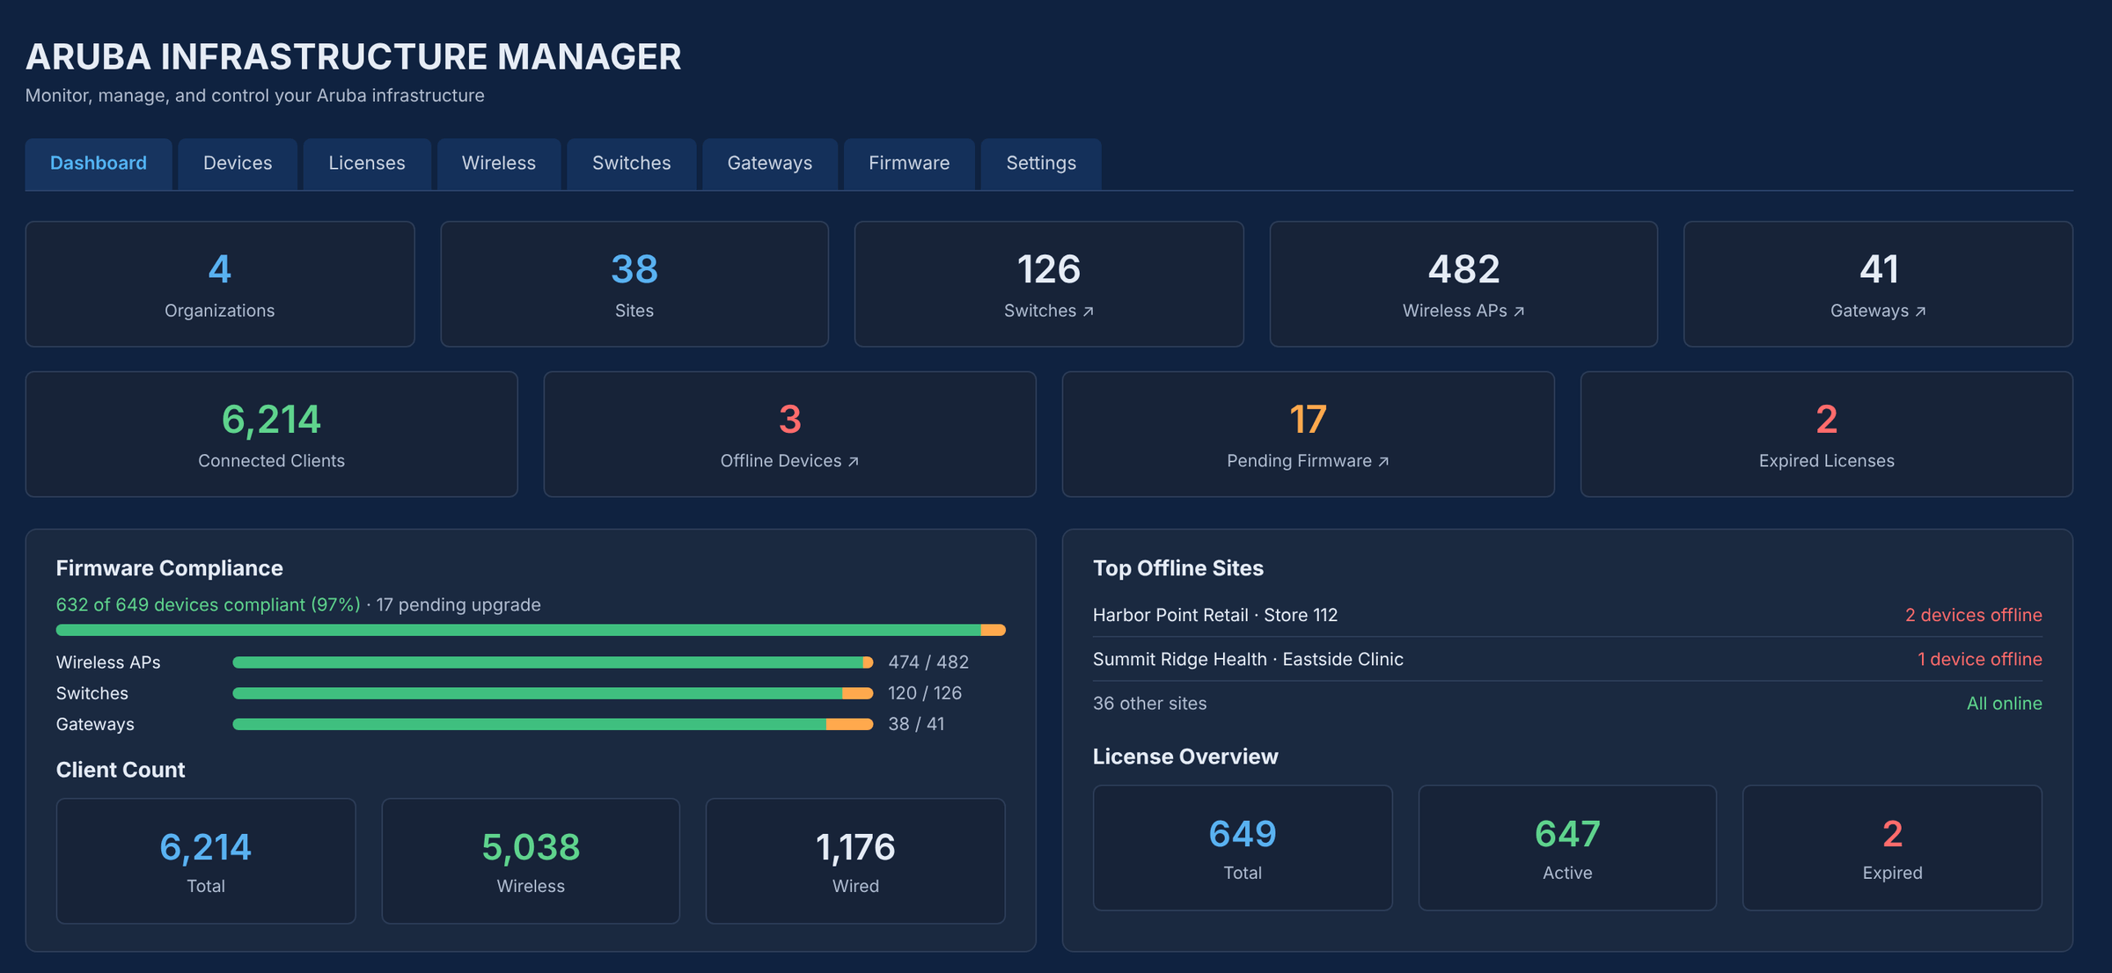This screenshot has width=2112, height=973.
Task: Open the 126 Switches summary card
Action: [x=1049, y=284]
